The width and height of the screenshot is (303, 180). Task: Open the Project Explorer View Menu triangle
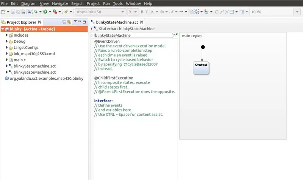point(75,22)
